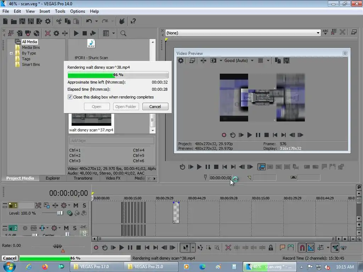Open the Views dropdown arrow in Project Media
Image resolution: width=363 pixels, height=272 pixels.
114,33
